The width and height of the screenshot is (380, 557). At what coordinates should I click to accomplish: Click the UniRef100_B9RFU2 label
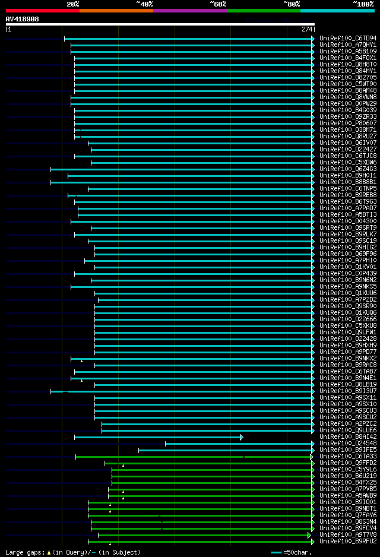coord(348,542)
